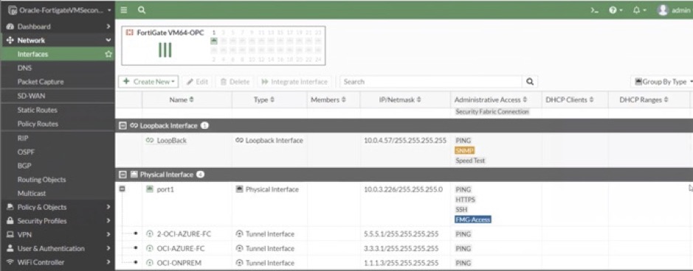Click the OCI-AZURE-FC tunnel icon
Image resolution: width=693 pixels, height=271 pixels.
(150, 248)
